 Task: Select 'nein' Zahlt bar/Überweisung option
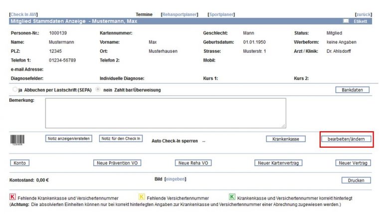click(x=98, y=90)
